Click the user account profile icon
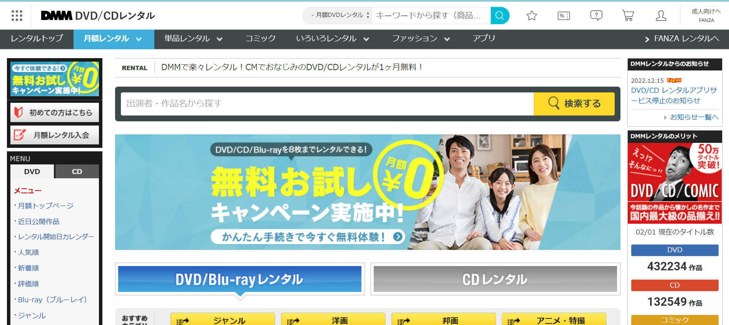729x325 pixels. pyautogui.click(x=660, y=15)
